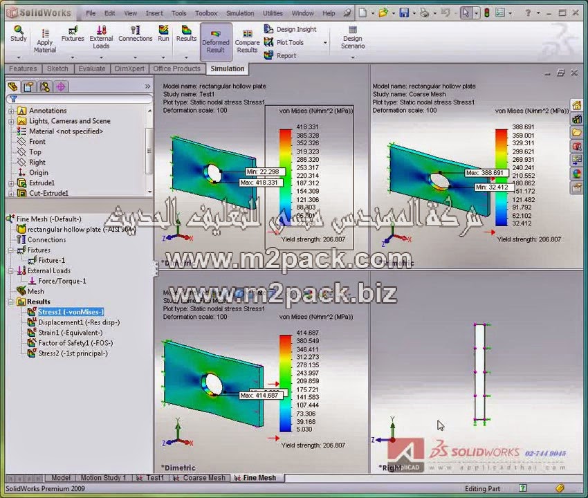Screen dimensions: 588x498
Task: Switch to Coarse Mesh study tab
Action: click(x=199, y=478)
